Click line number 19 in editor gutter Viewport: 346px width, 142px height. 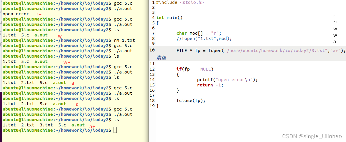pyautogui.click(x=152, y=106)
